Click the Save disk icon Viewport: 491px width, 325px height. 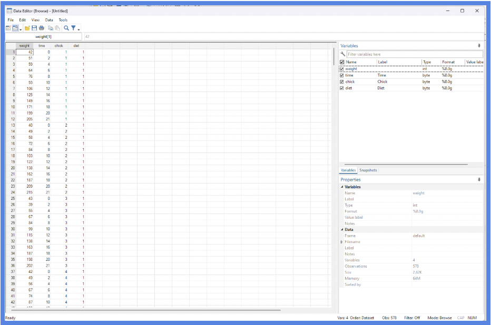pos(34,28)
